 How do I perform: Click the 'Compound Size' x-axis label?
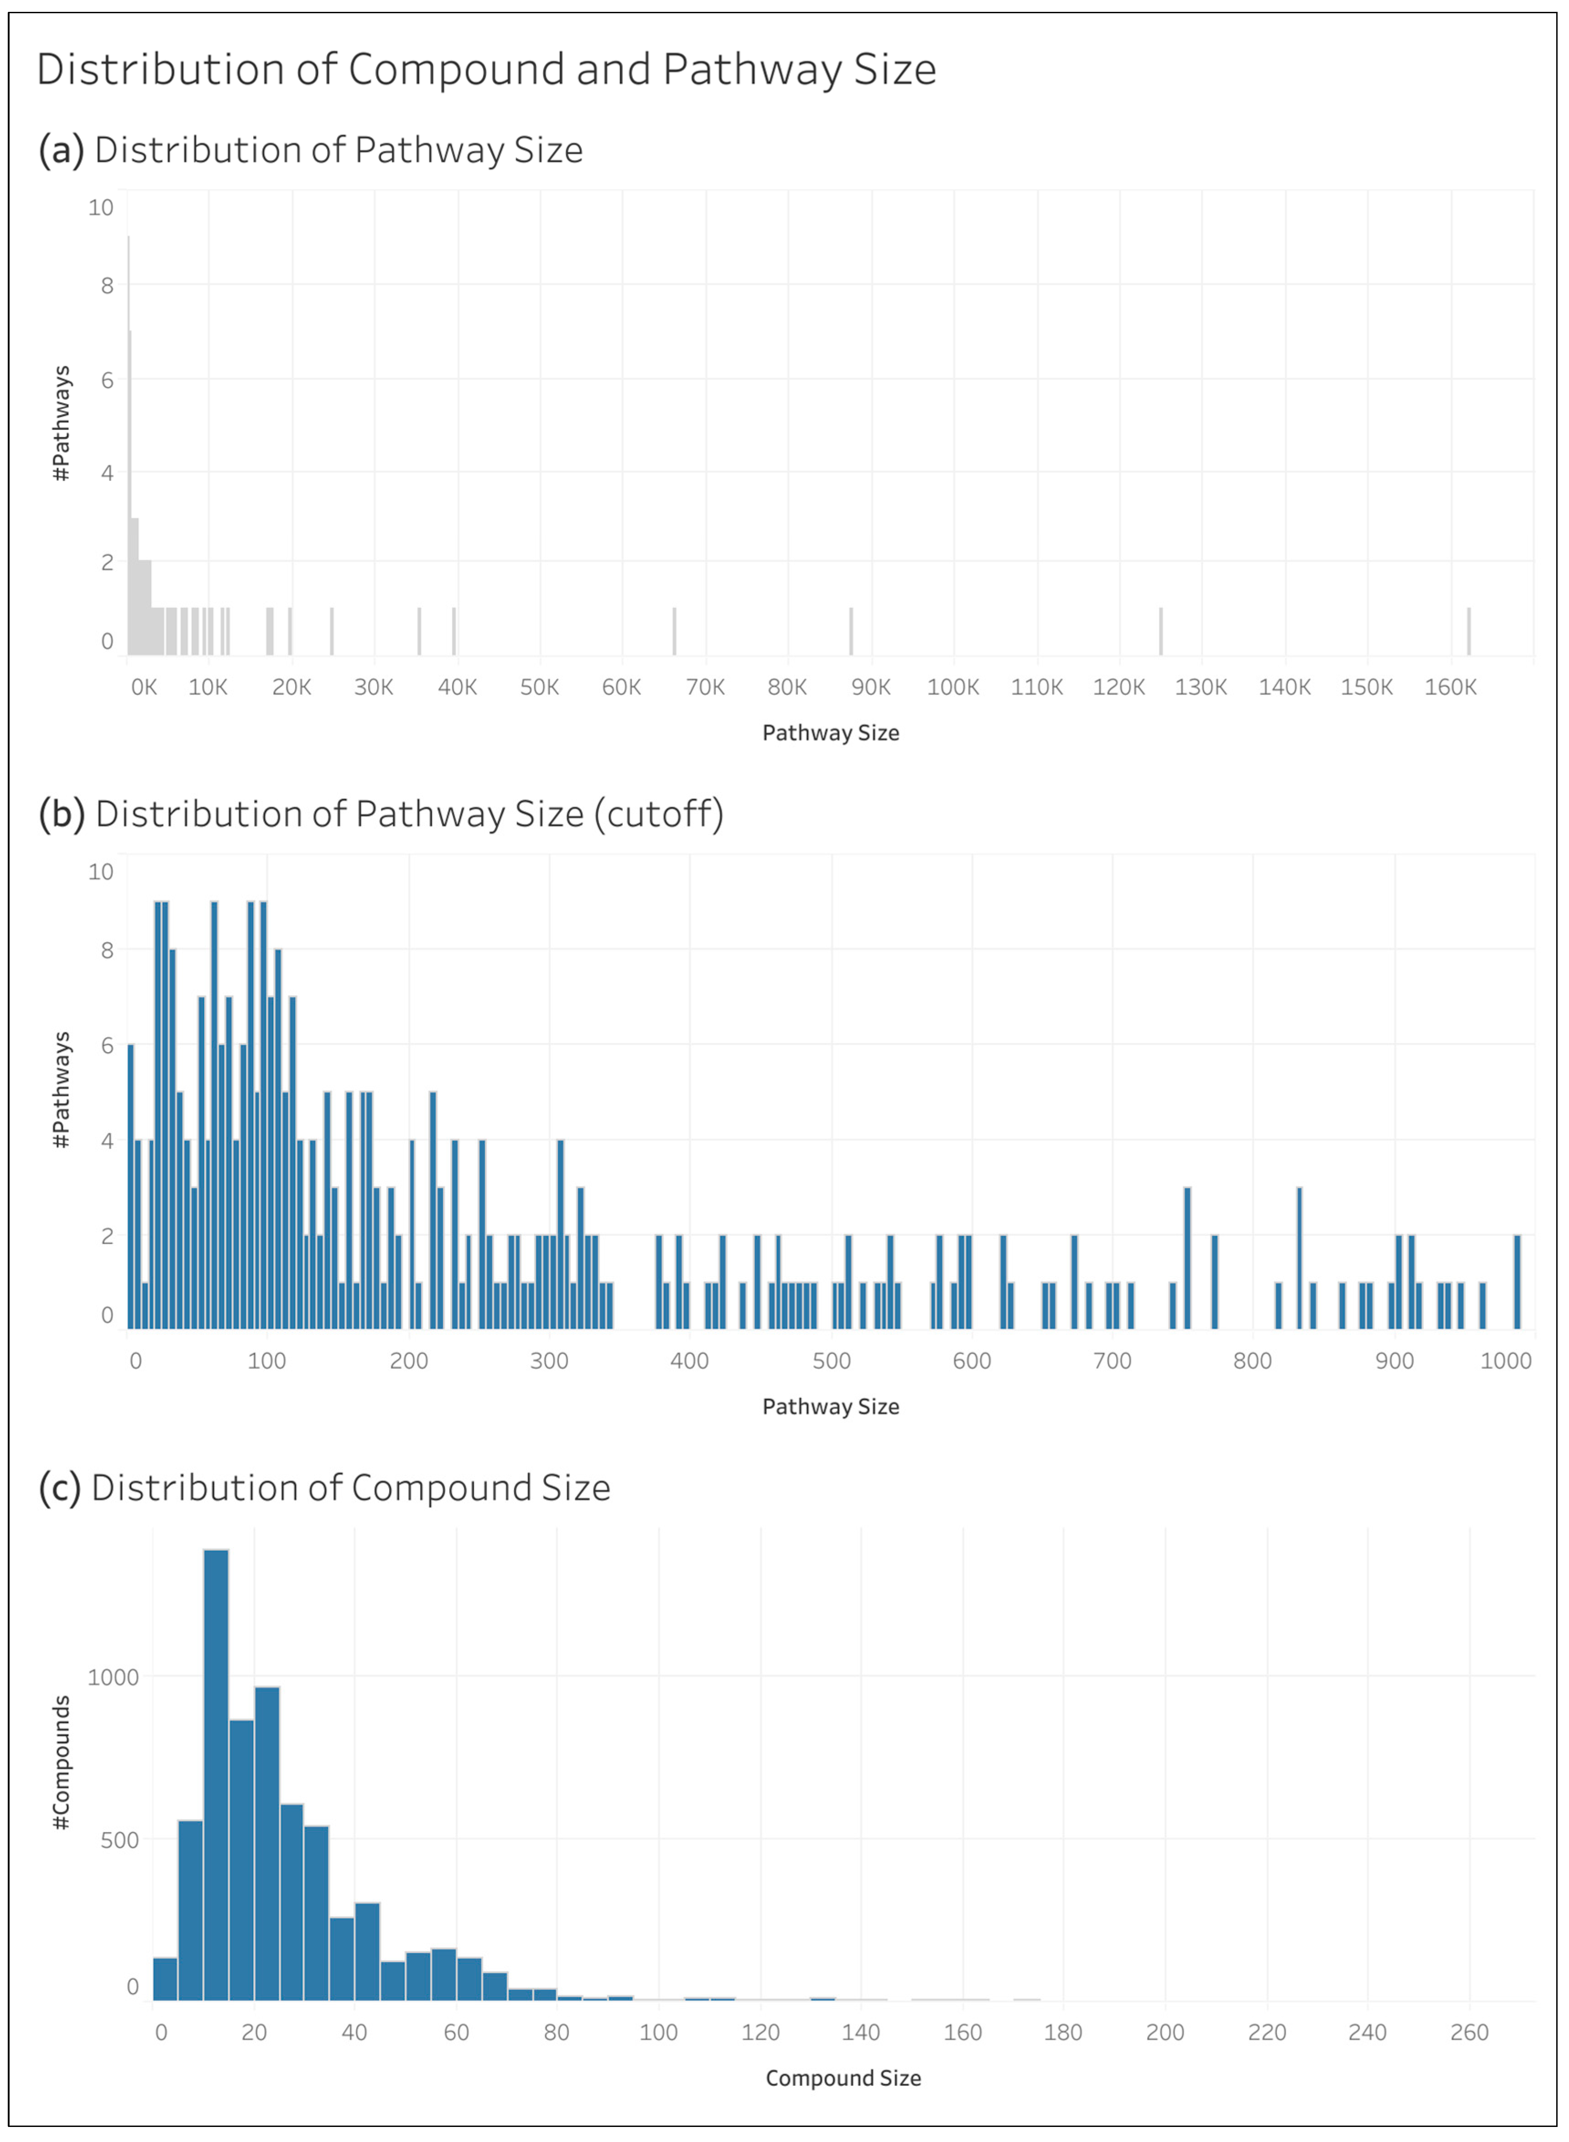point(842,2079)
